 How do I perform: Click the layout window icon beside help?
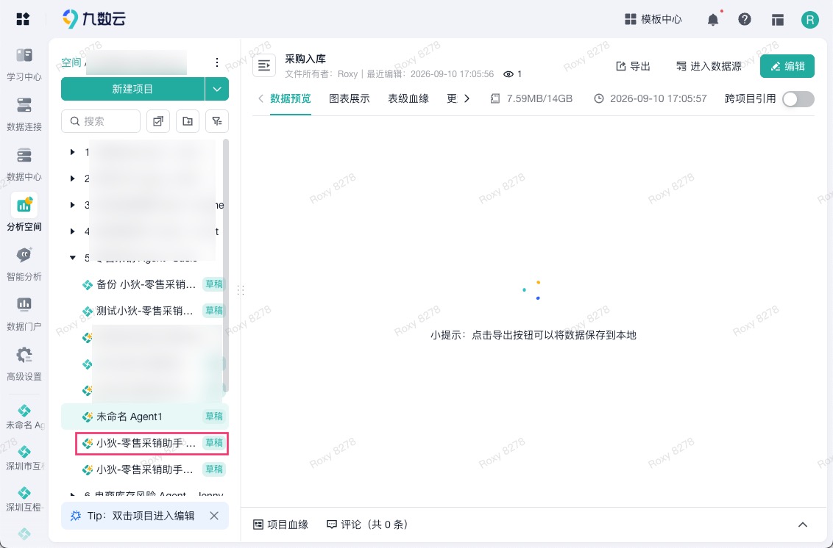coord(778,20)
